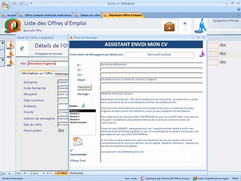Click the Cci input field
The height and width of the screenshot is (181, 241).
(x=151, y=75)
